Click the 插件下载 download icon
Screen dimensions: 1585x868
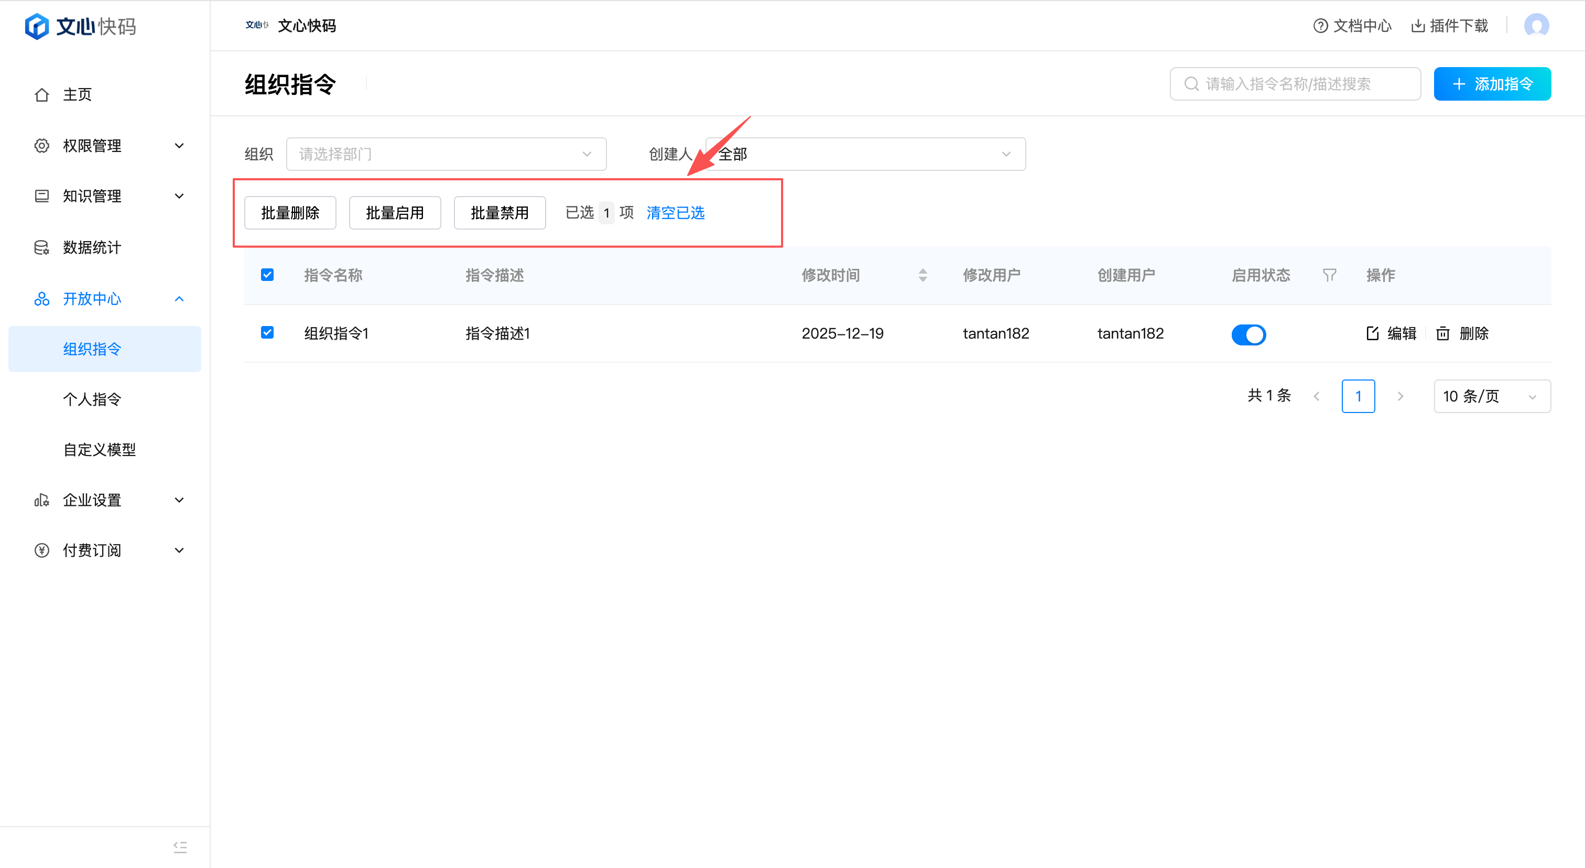pyautogui.click(x=1418, y=26)
